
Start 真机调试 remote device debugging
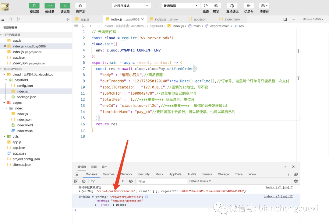(x=232, y=6)
